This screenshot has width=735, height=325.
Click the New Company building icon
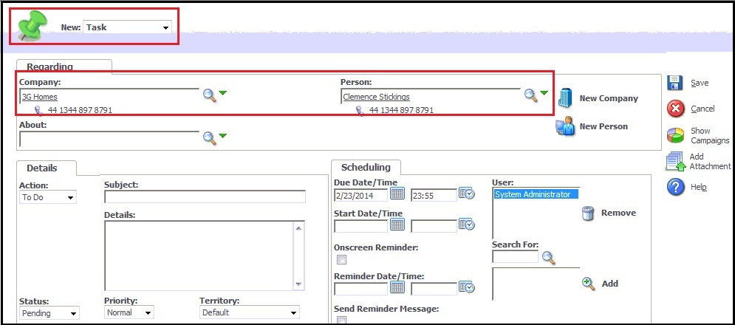(566, 98)
